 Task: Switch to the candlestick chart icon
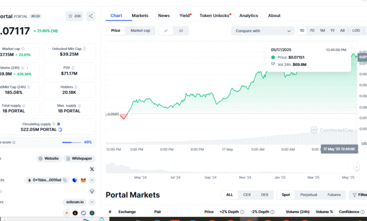point(181,31)
